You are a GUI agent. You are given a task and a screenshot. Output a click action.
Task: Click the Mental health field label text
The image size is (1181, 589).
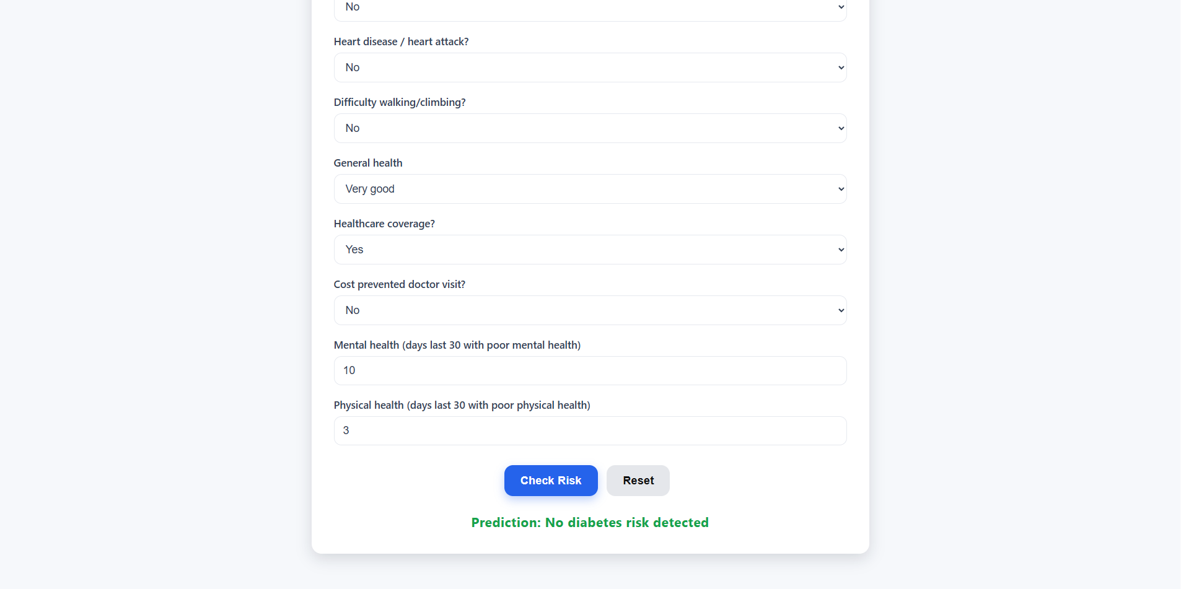[x=457, y=345]
